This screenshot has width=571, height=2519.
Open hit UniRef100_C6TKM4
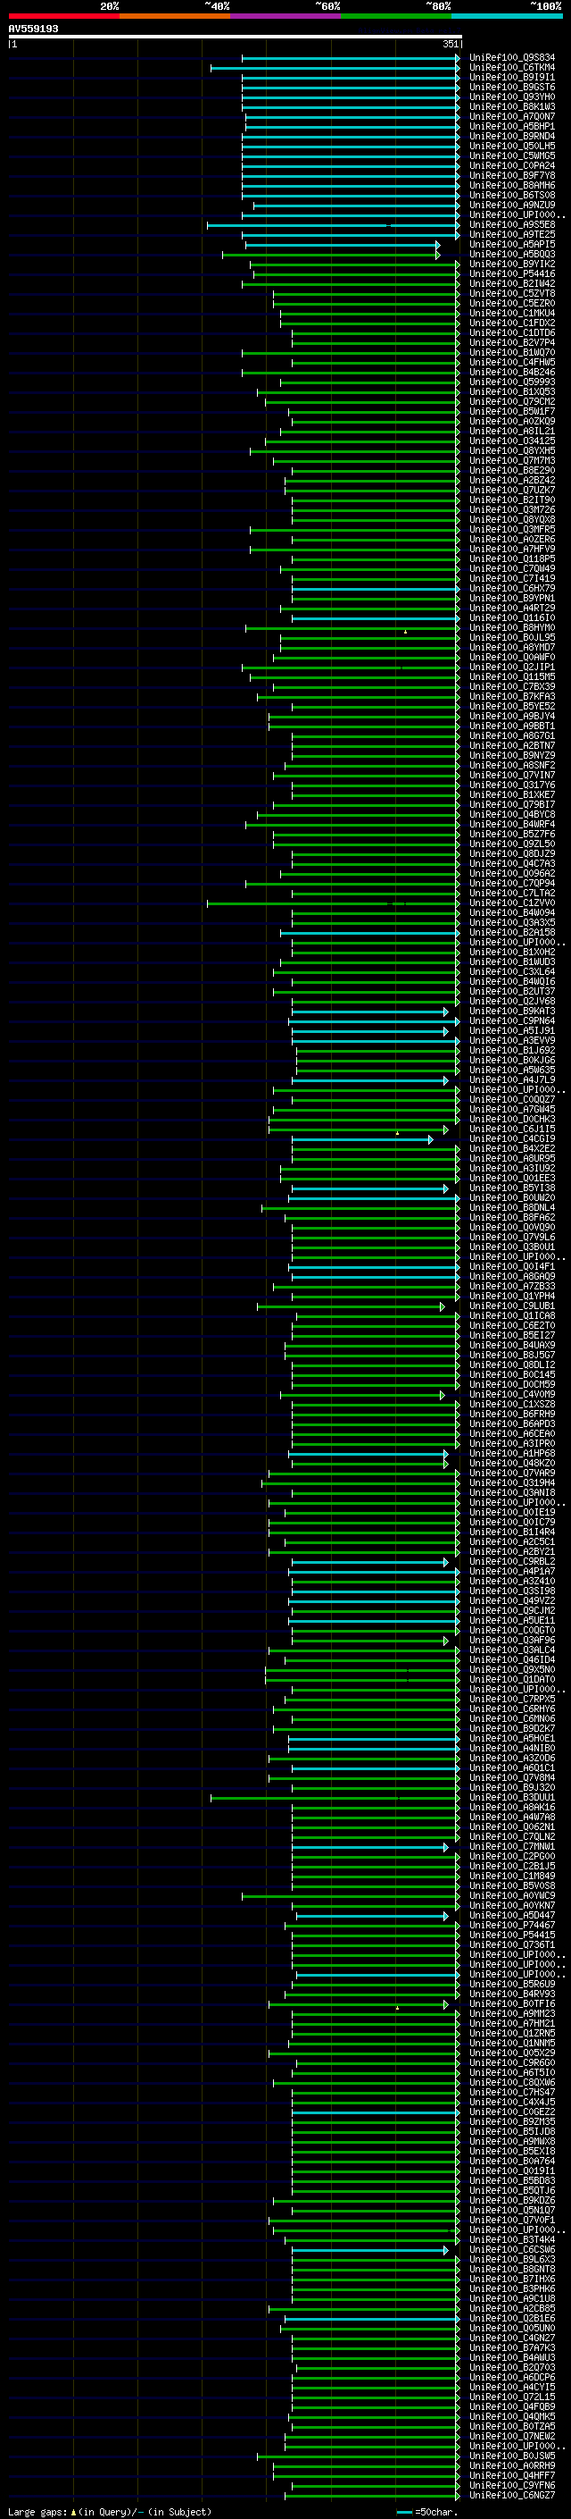click(x=512, y=68)
